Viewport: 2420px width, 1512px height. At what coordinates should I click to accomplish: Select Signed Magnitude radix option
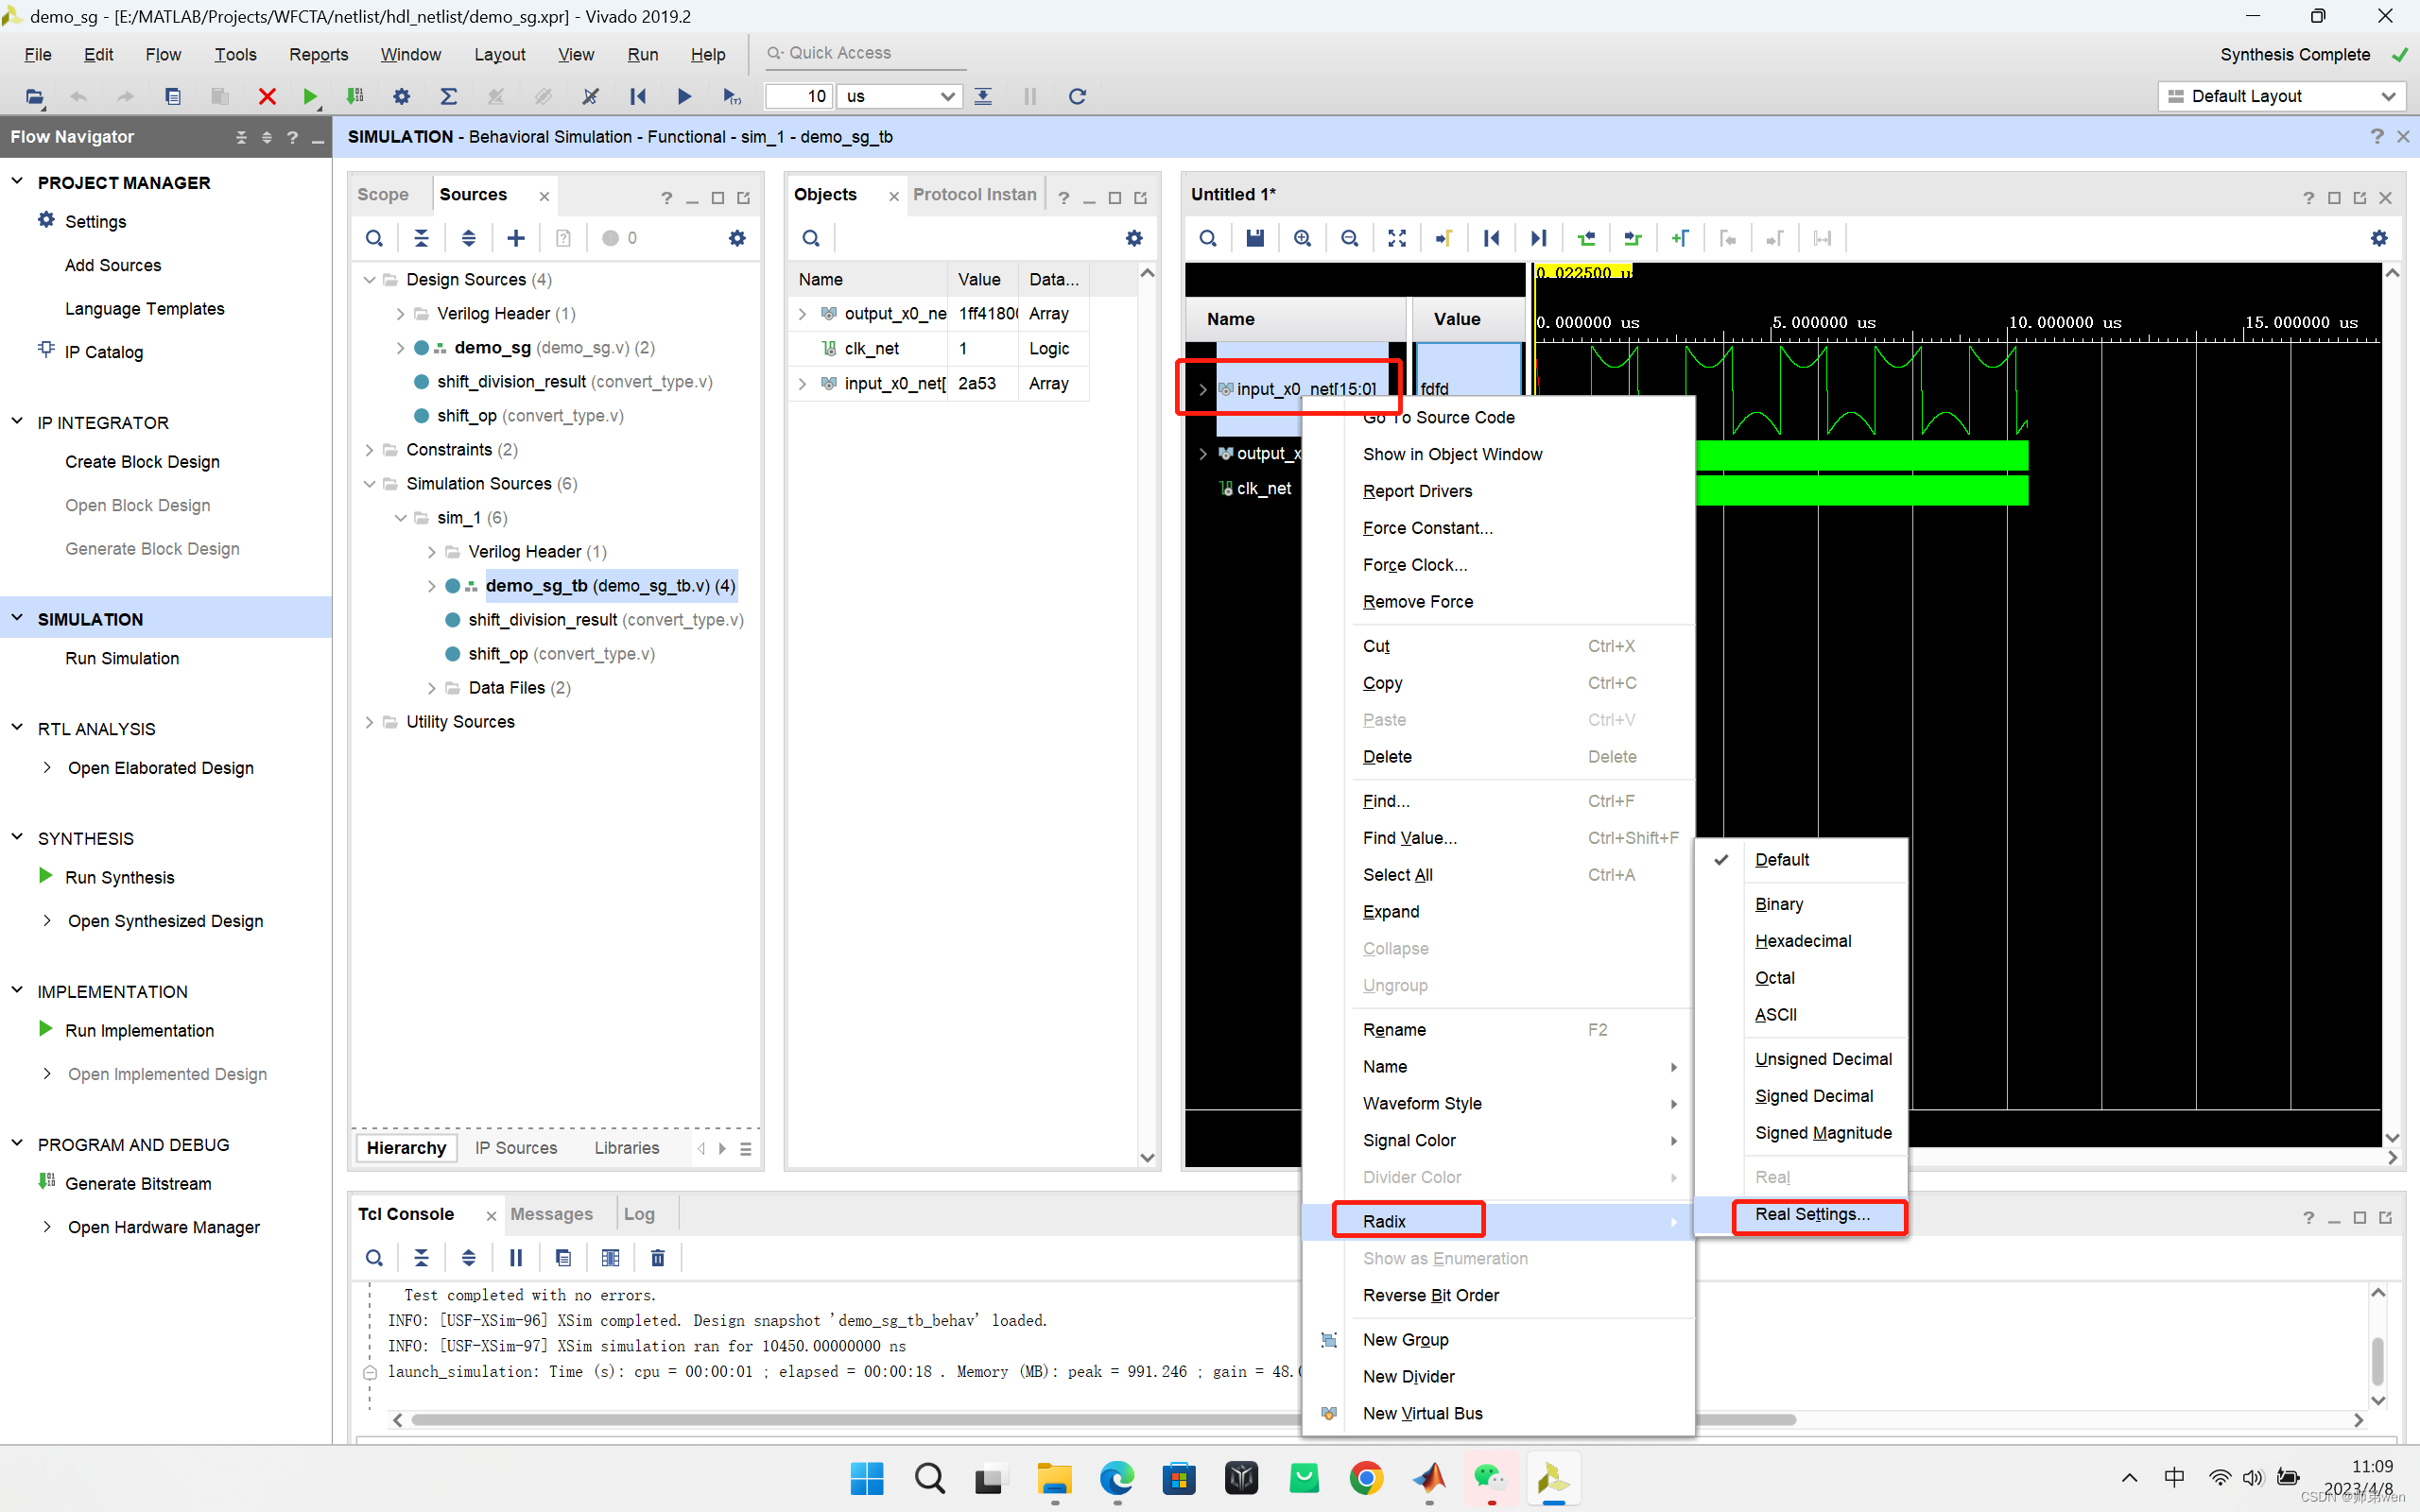tap(1823, 1133)
